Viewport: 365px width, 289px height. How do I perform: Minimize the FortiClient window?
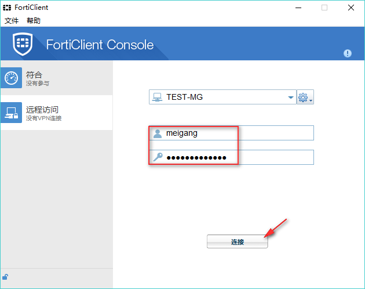pyautogui.click(x=298, y=8)
